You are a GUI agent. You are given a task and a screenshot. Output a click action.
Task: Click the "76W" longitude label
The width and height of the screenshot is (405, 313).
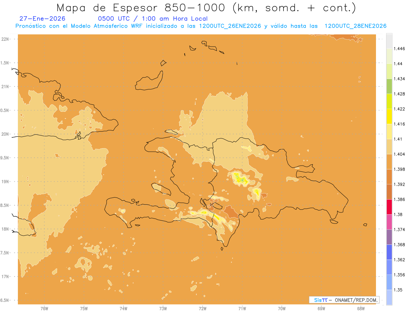pos(44,309)
